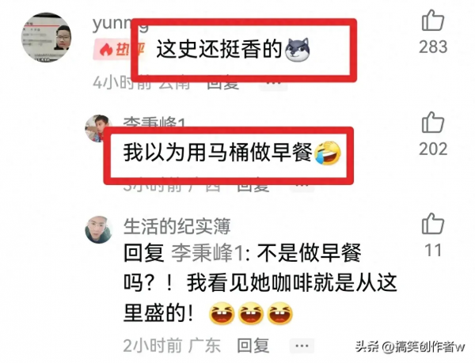Select comment text 这史还挺香的
Viewport: 475px width, 363px height.
(219, 50)
